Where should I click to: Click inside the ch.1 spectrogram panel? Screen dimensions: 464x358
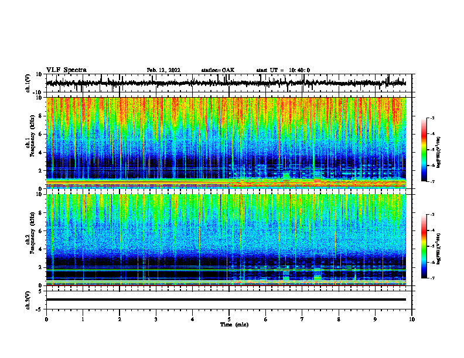coord(226,143)
